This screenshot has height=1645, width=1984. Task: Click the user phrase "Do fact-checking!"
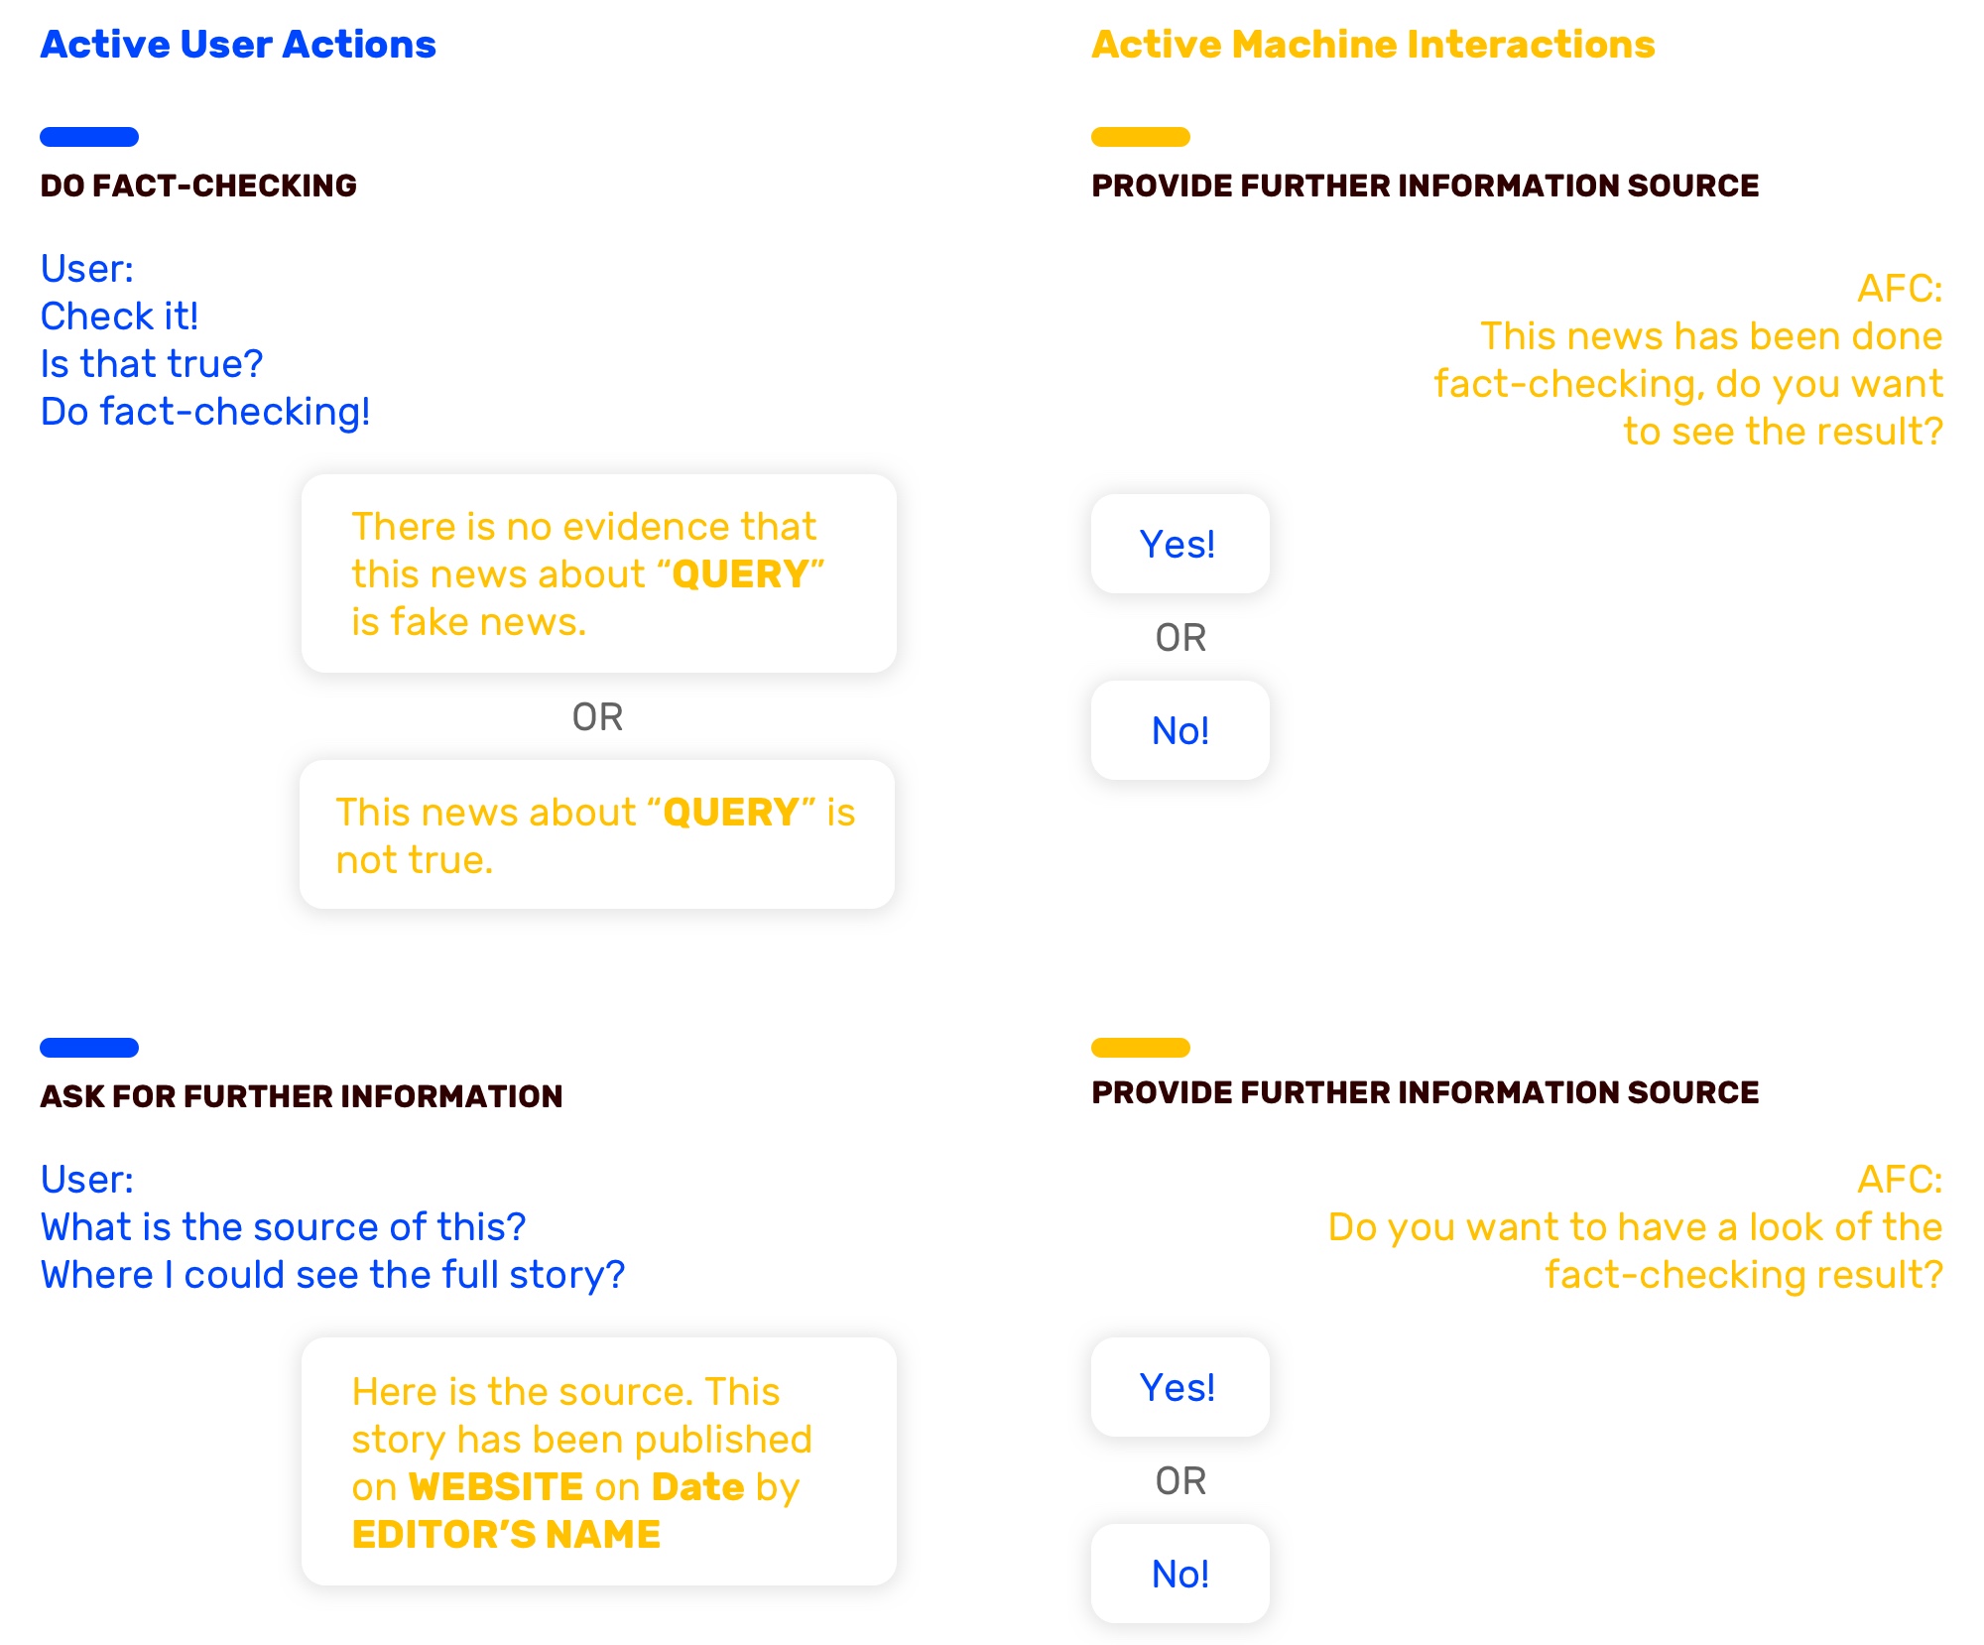(205, 412)
